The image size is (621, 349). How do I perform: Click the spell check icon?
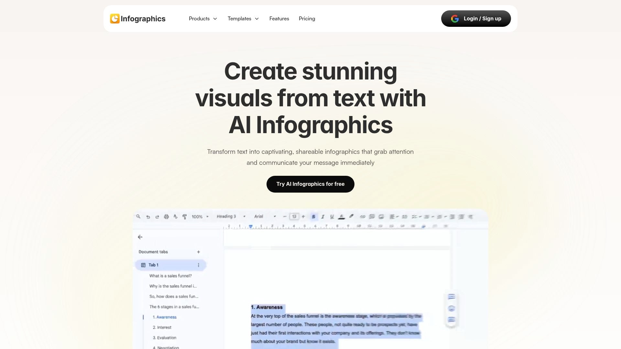[x=176, y=217]
